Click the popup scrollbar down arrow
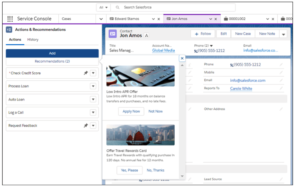 pos(182,176)
